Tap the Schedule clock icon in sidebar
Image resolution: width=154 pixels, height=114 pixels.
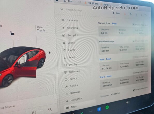pos(65,72)
